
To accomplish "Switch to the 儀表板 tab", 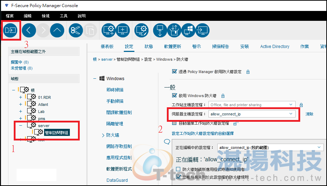I will 107,47.
